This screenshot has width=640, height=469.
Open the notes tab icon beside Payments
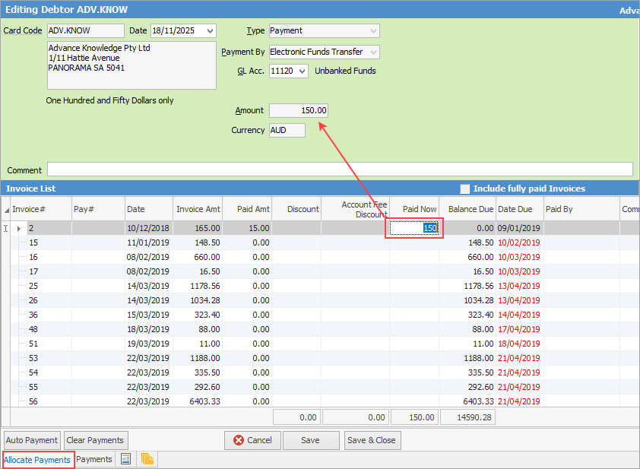(x=125, y=459)
